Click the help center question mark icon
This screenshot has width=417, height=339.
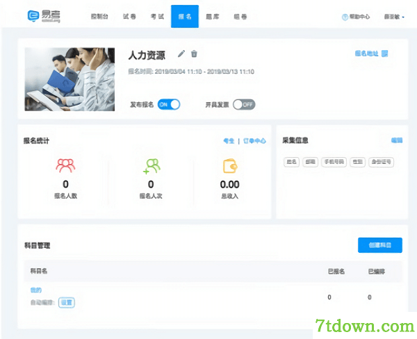(x=345, y=17)
